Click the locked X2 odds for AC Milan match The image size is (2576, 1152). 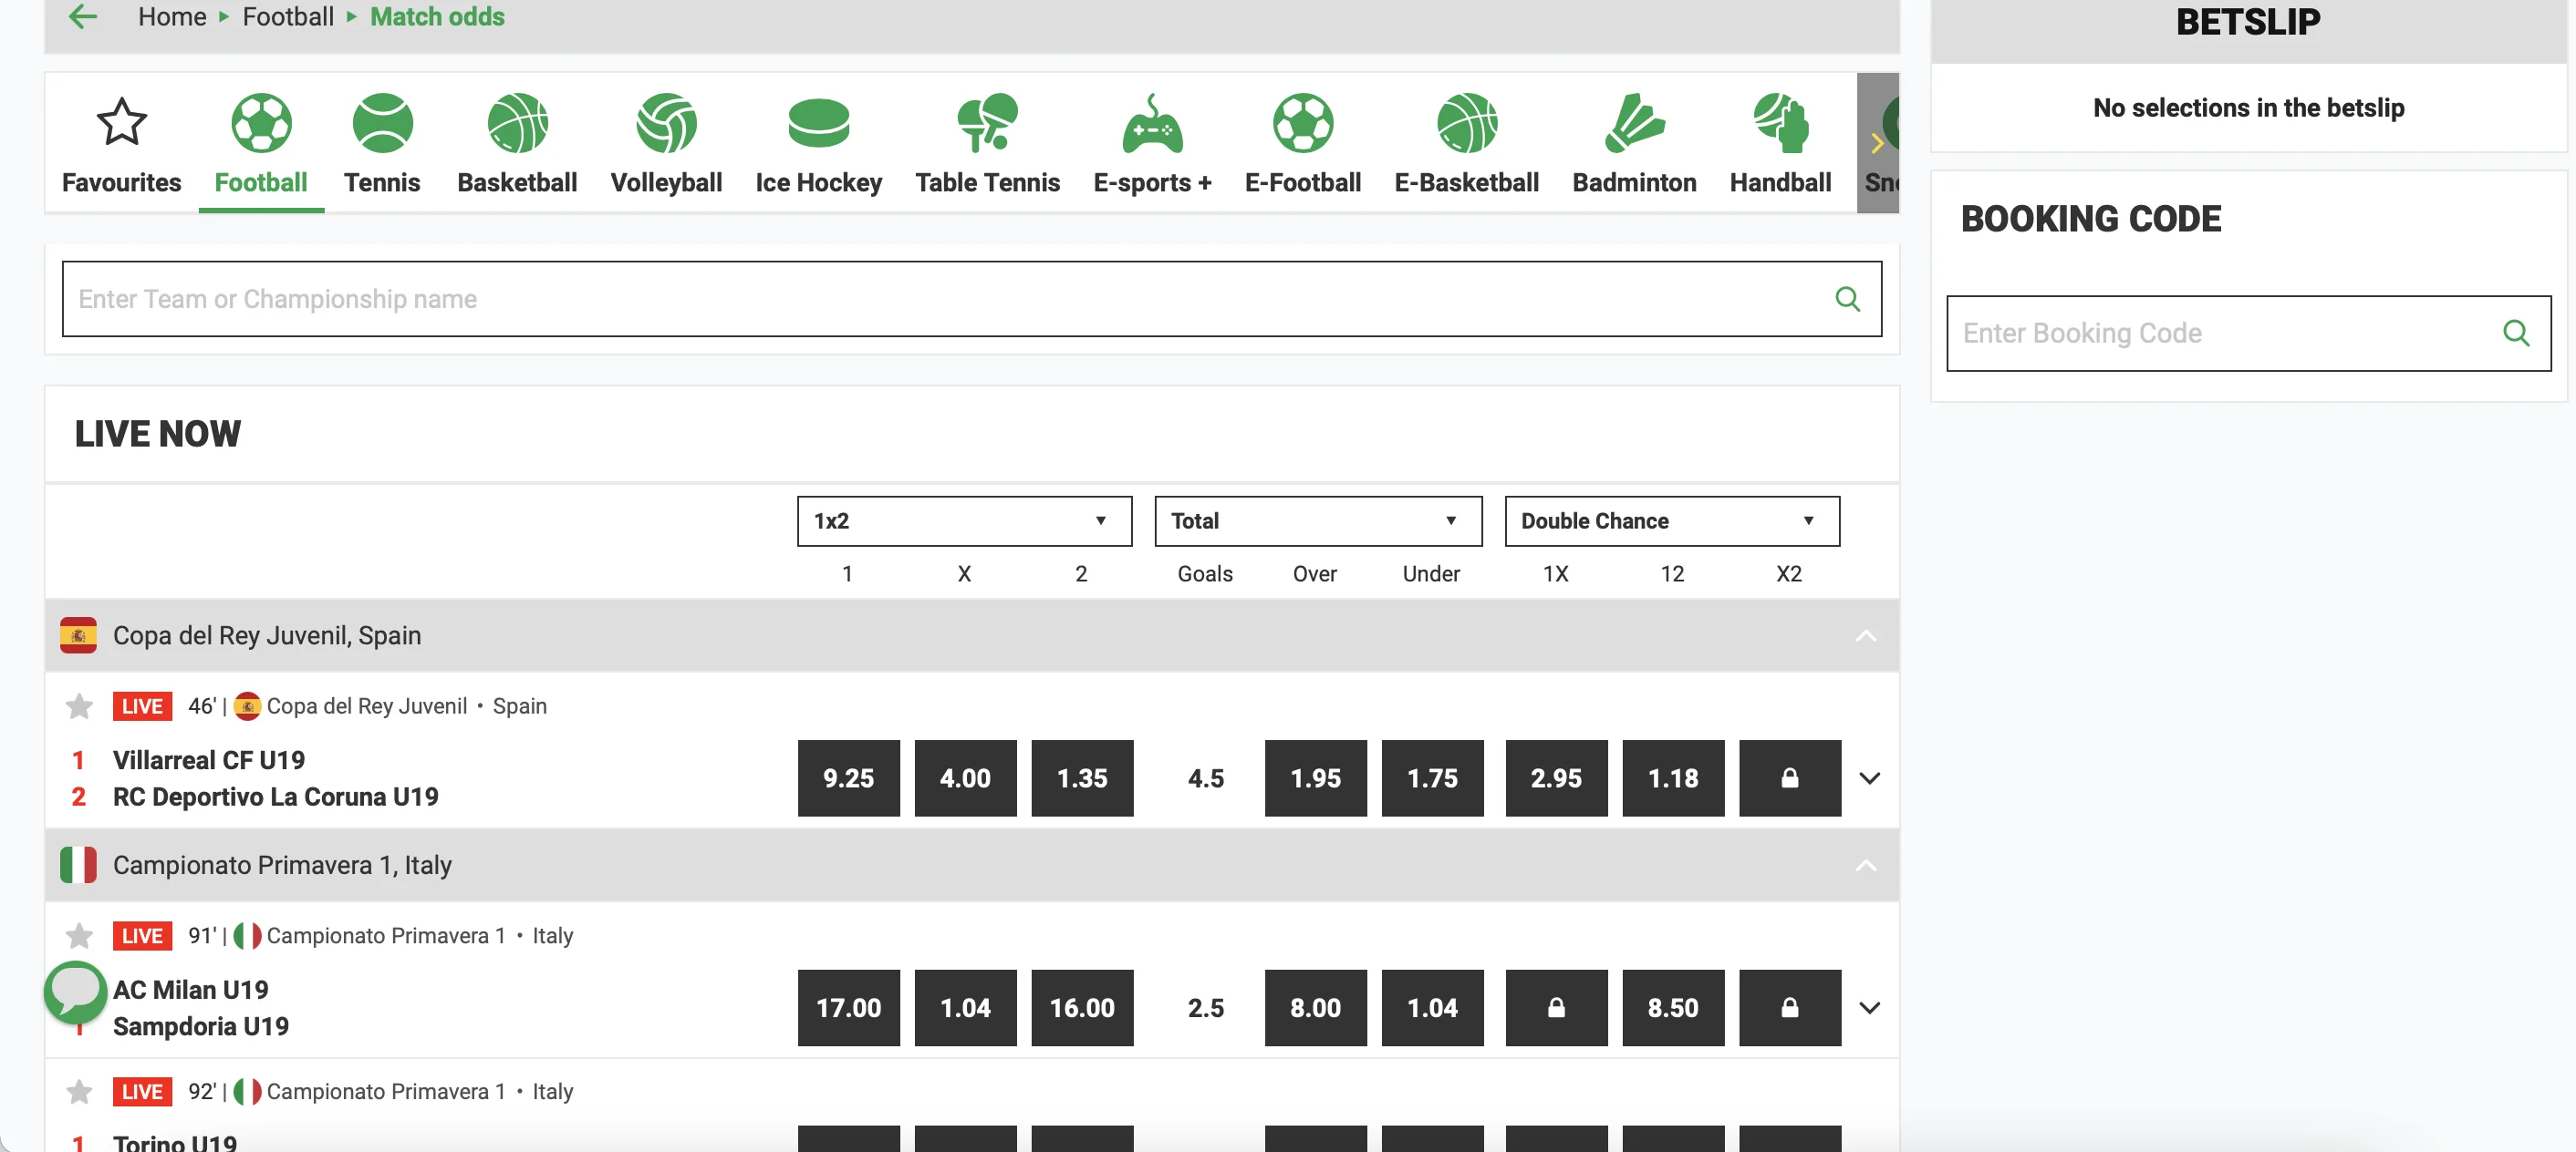click(x=1789, y=1007)
